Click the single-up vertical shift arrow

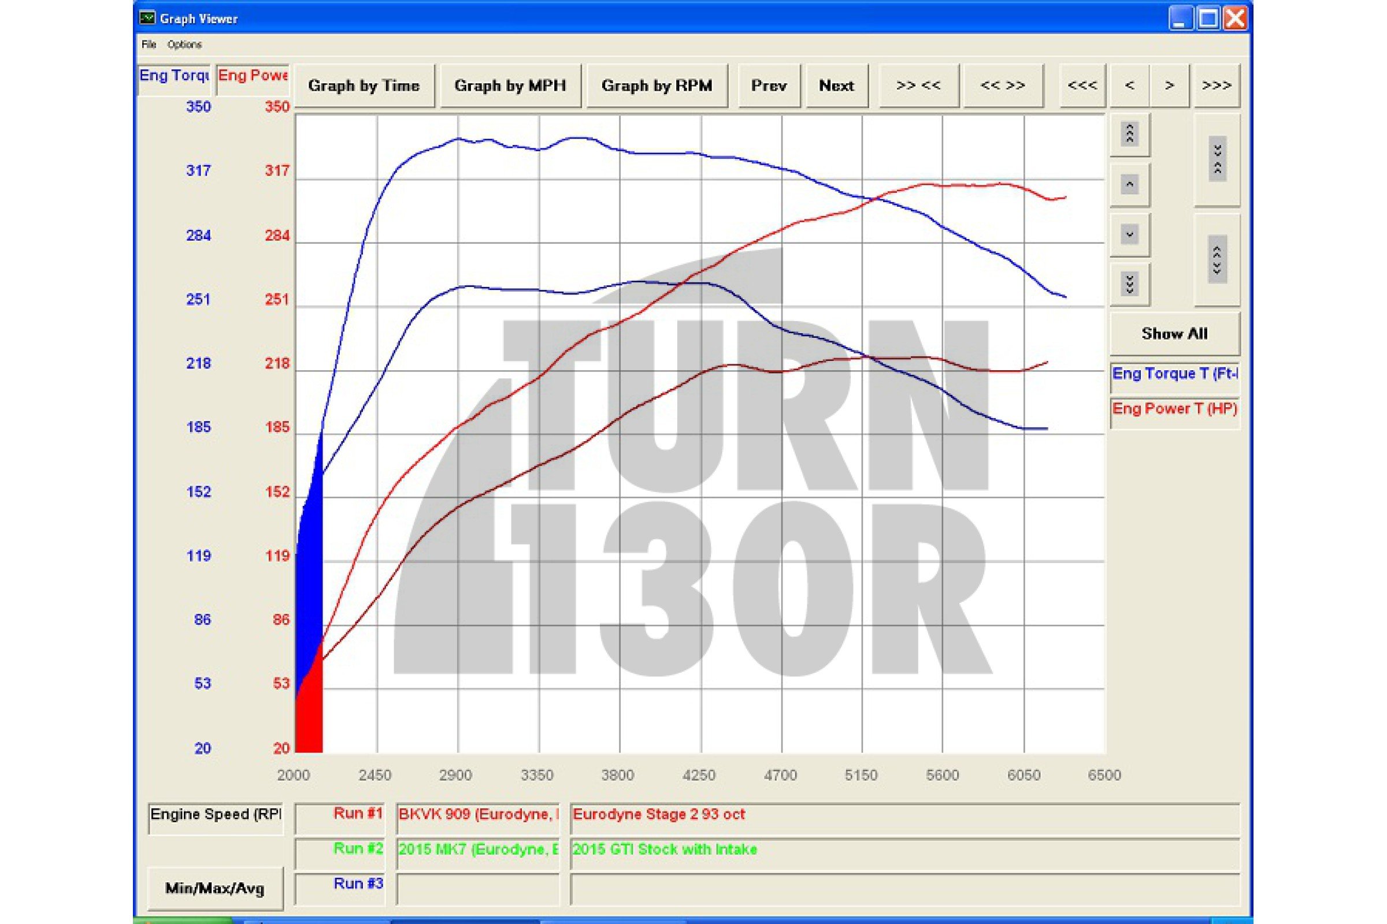point(1129,184)
